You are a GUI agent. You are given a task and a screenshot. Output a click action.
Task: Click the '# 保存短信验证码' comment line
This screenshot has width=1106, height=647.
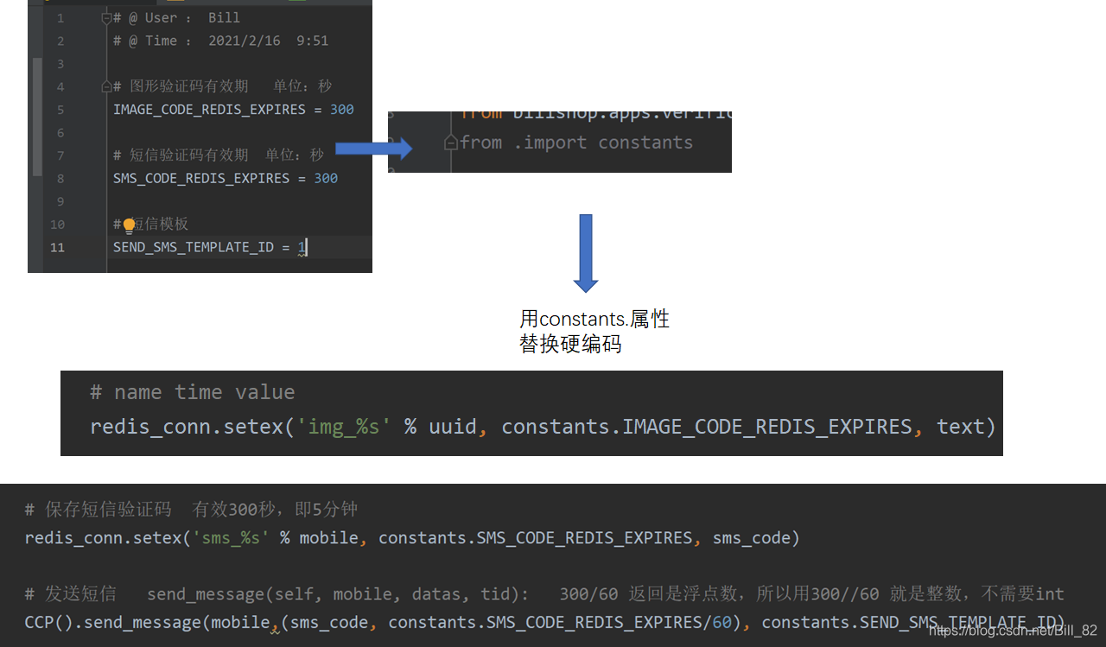(x=191, y=510)
